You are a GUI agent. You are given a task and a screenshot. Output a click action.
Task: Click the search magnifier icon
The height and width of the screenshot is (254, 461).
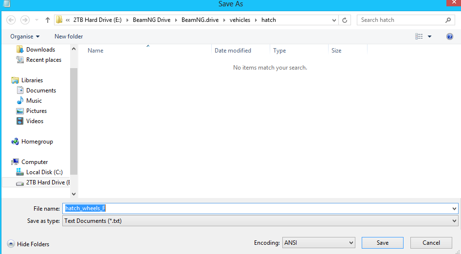tap(448, 20)
